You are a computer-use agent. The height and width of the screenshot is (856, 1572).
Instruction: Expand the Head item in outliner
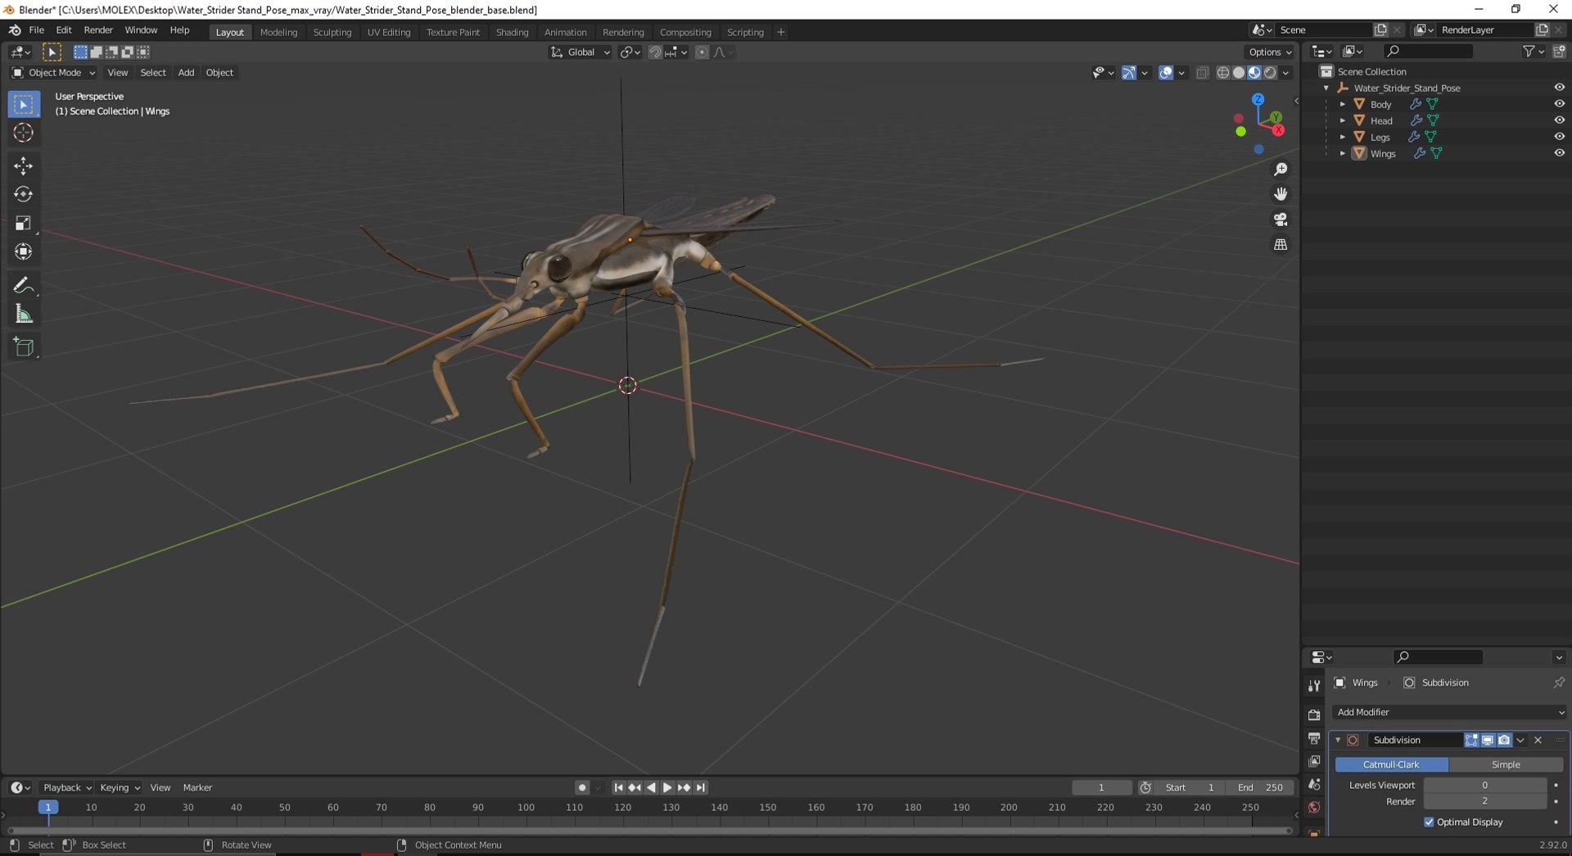(1343, 120)
